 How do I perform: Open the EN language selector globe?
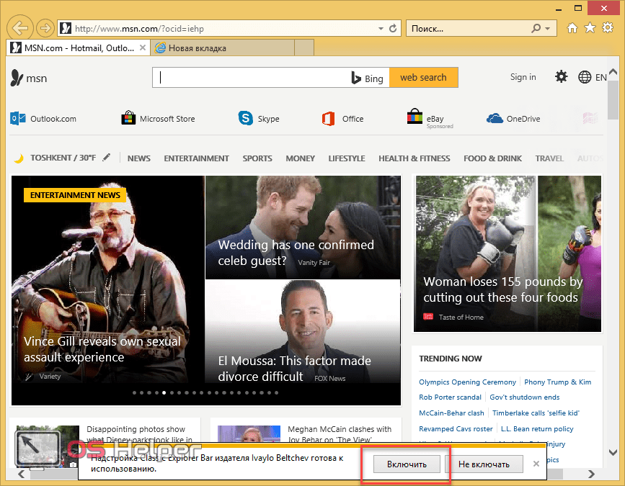click(585, 77)
